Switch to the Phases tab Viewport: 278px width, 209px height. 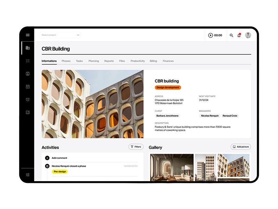pos(66,61)
